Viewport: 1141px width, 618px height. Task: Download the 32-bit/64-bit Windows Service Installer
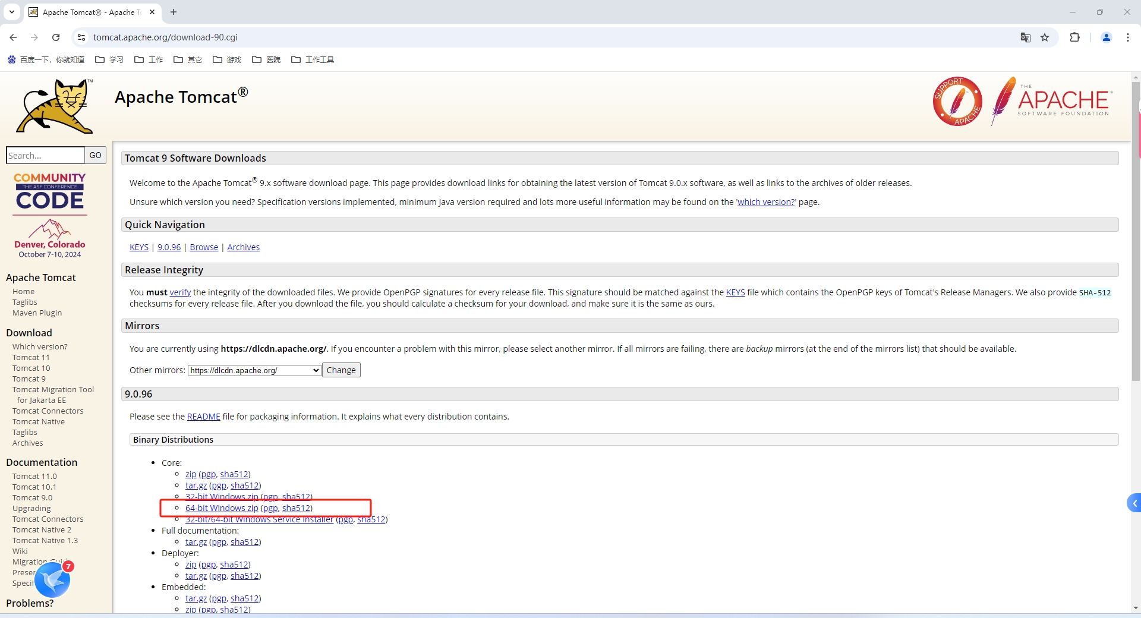click(259, 519)
